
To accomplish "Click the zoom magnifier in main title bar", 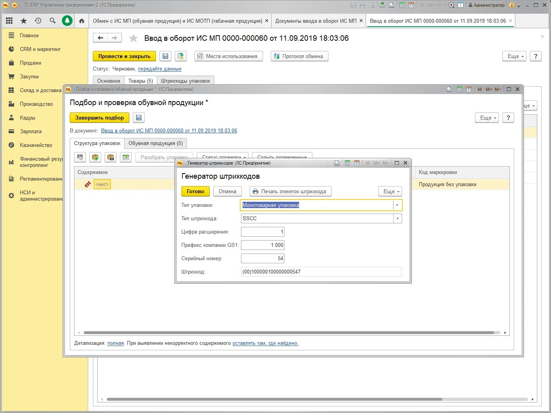I will click(x=451, y=5).
